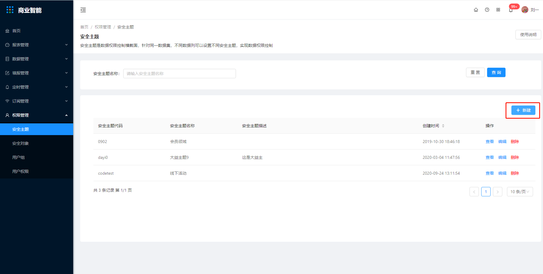
Task: Click the user avatar picture
Action: 525,10
